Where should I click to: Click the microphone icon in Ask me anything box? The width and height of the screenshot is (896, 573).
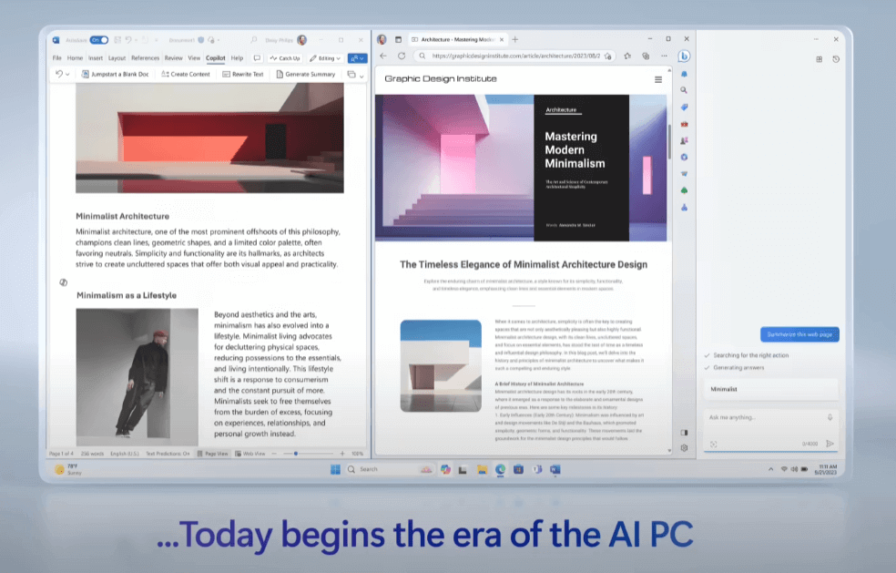(830, 417)
